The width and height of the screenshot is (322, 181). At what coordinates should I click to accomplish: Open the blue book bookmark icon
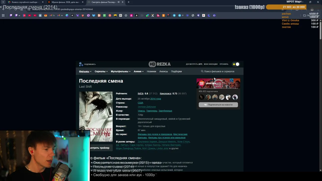pos(94,15)
